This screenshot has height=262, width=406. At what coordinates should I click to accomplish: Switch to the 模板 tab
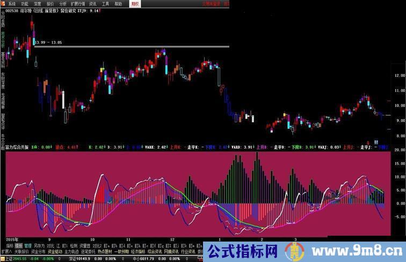tap(19, 245)
